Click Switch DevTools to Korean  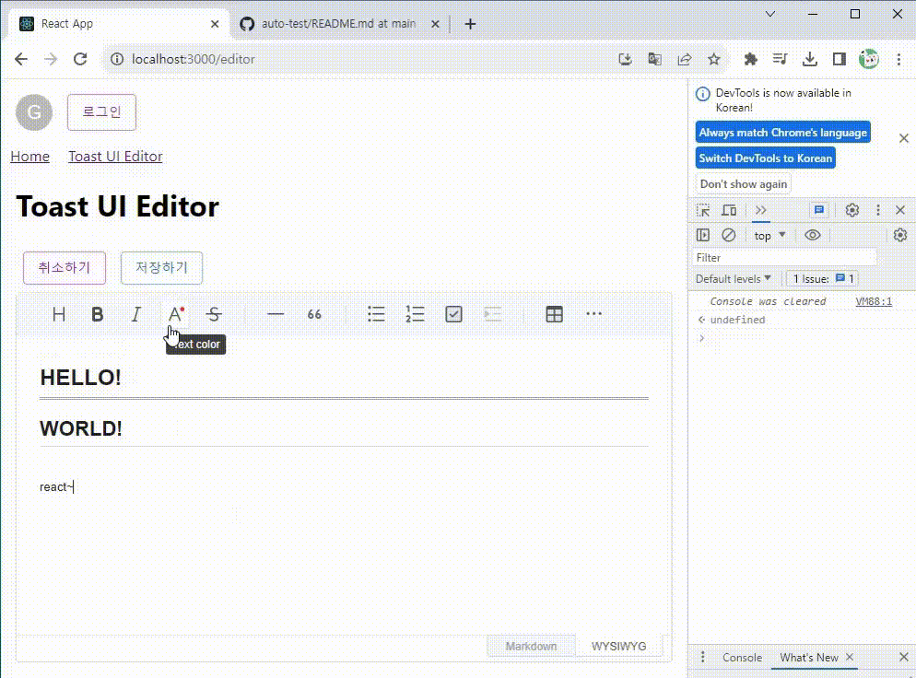coord(765,158)
